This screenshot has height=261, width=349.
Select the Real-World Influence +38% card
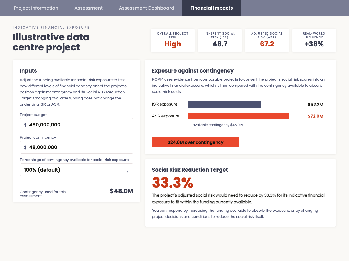314,41
